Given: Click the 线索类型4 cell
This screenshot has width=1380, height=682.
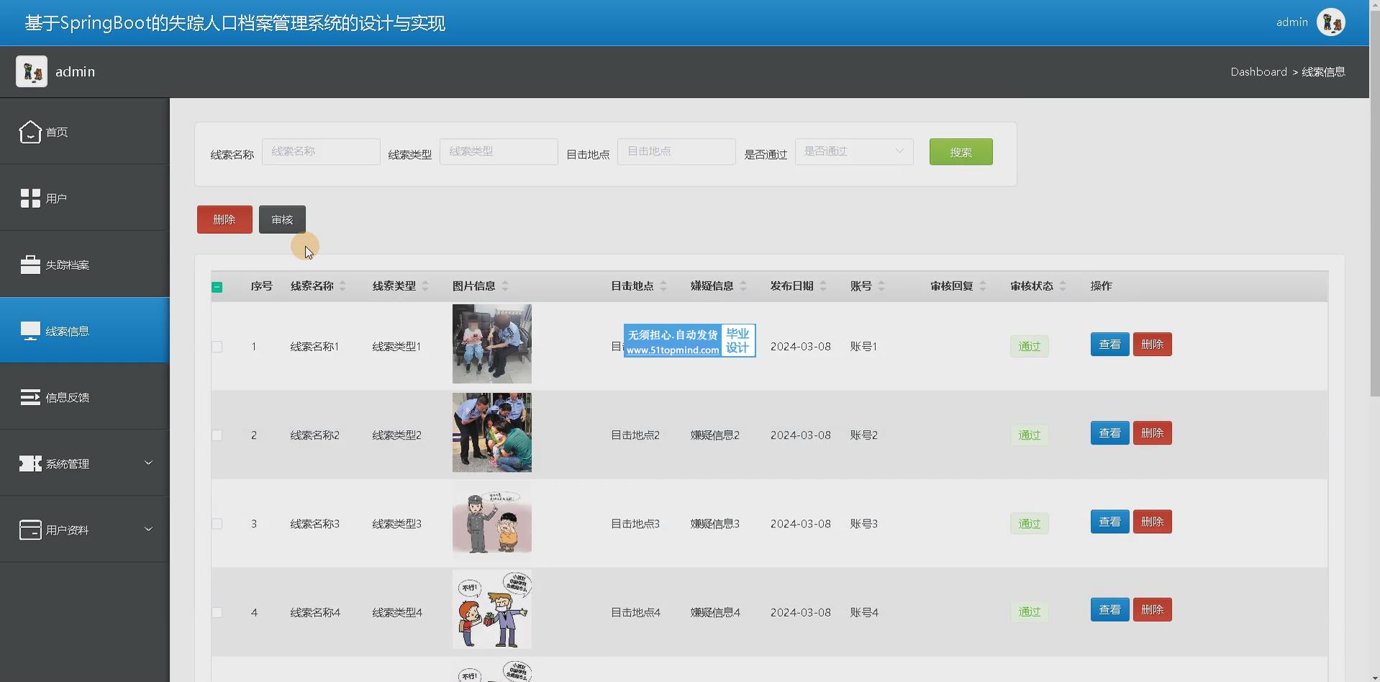Looking at the screenshot, I should point(397,612).
